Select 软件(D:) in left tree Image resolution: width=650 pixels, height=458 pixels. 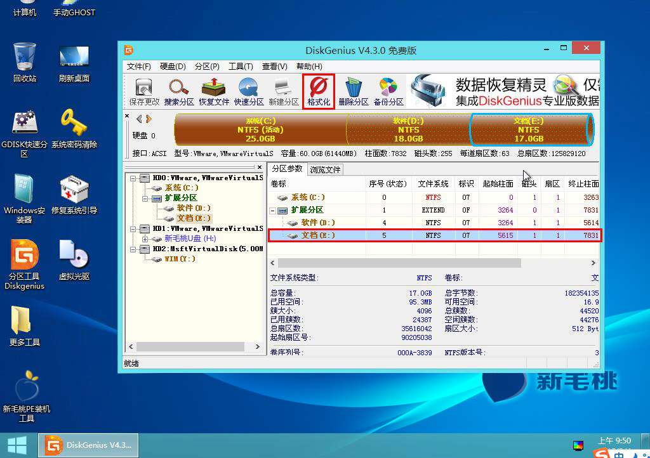pyautogui.click(x=194, y=208)
